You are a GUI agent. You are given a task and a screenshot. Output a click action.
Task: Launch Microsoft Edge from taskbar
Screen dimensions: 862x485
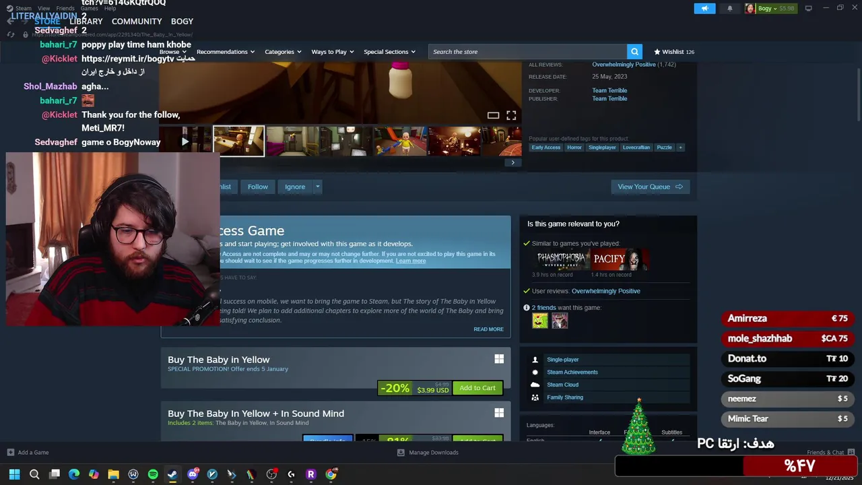coord(74,474)
